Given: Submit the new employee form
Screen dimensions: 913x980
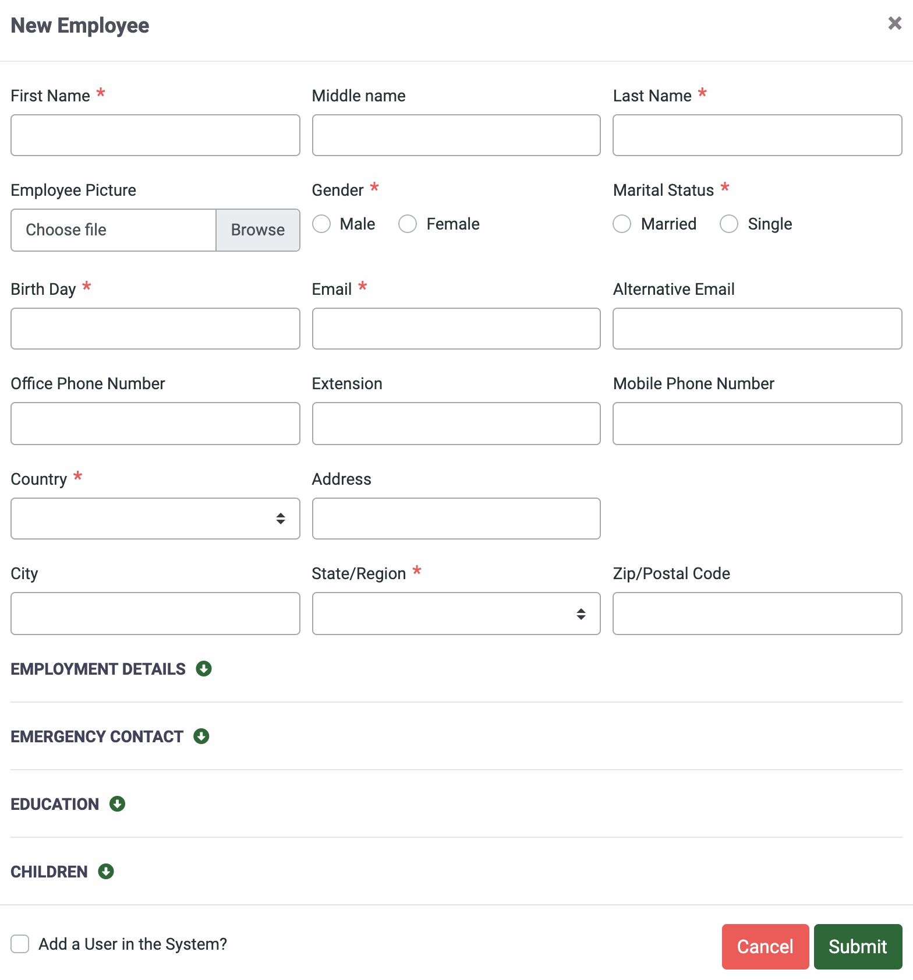Looking at the screenshot, I should point(858,947).
